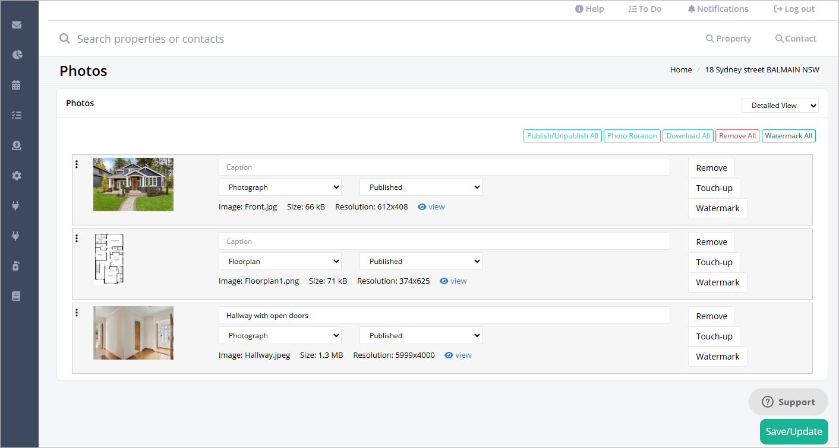Touch-up the Front.jpg photo

coord(714,188)
